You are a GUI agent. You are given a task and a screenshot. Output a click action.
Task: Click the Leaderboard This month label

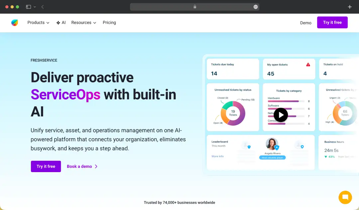click(220, 144)
